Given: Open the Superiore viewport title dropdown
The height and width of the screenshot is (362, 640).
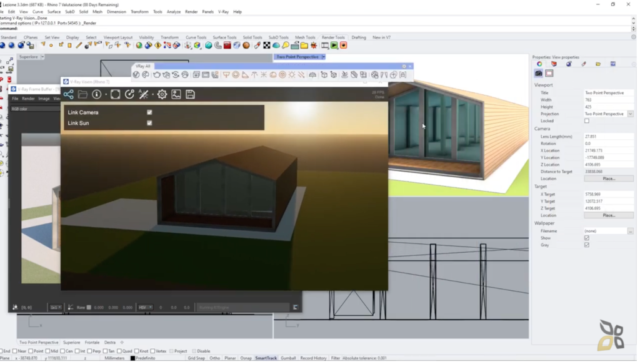Looking at the screenshot, I should [42, 57].
